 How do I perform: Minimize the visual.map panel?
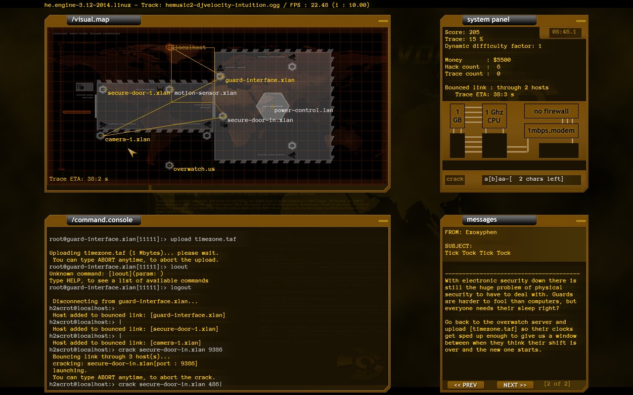pyautogui.click(x=382, y=21)
